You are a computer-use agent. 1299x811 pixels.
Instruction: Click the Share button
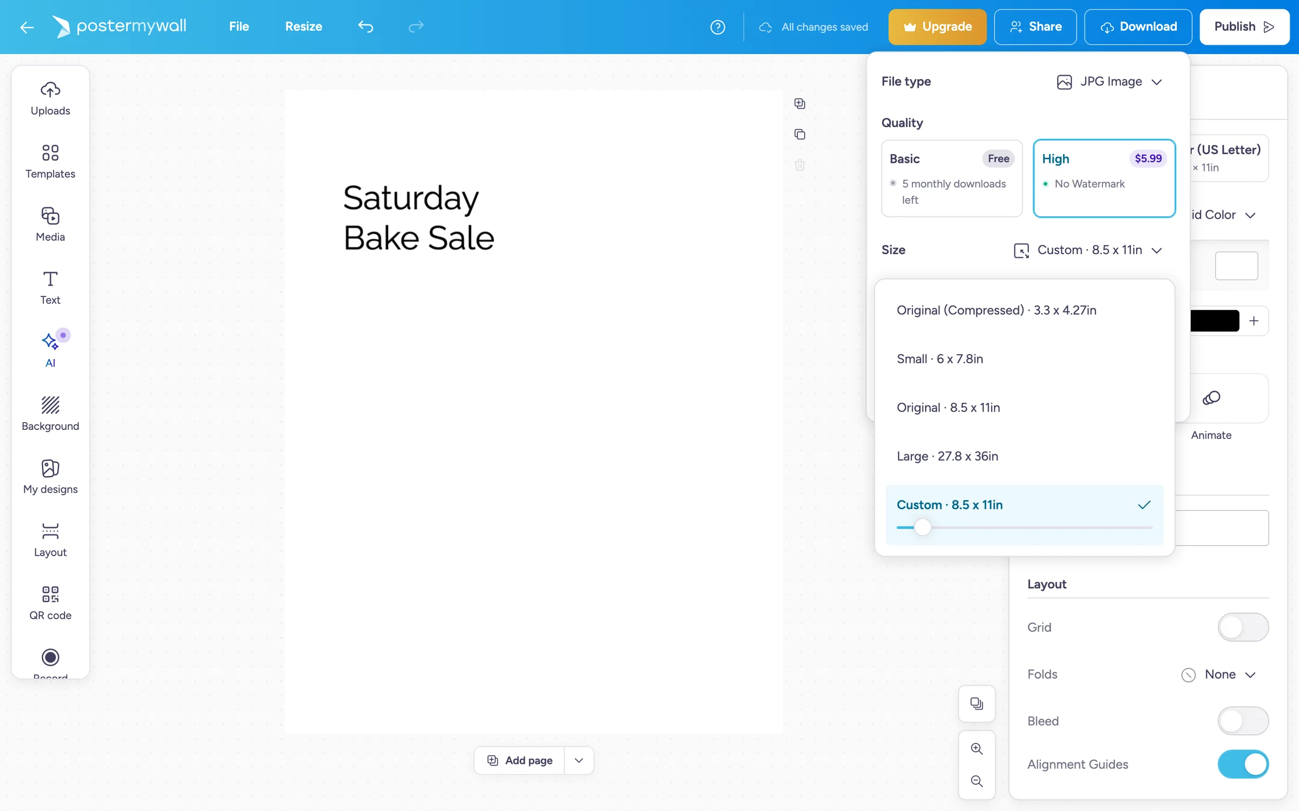(1035, 26)
